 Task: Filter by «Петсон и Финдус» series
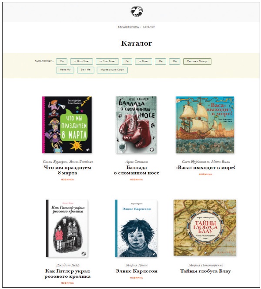[x=197, y=61]
